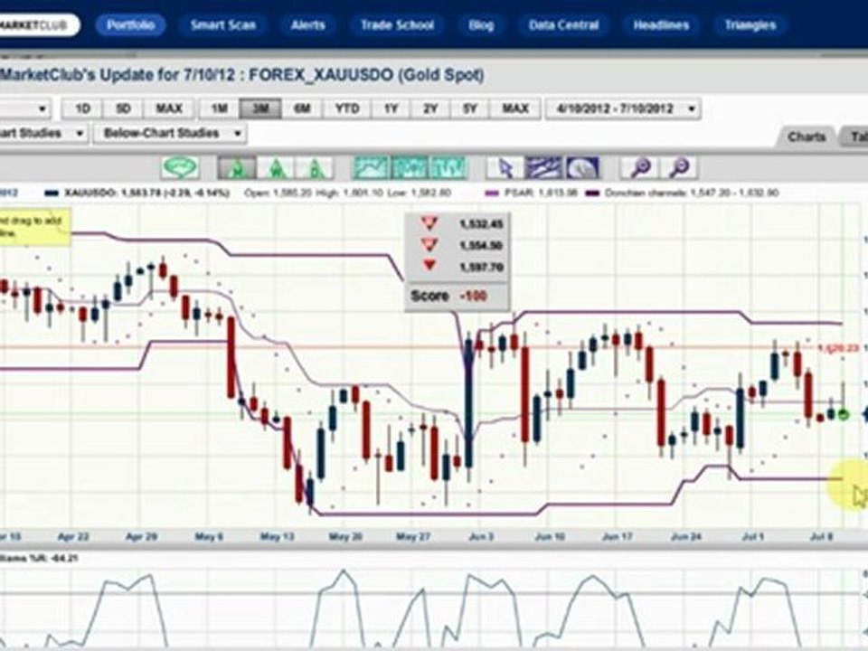Select the 1Y time range
Screen dimensions: 868x651
pos(391,108)
